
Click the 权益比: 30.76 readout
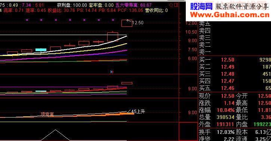pyautogui.click(x=61, y=10)
